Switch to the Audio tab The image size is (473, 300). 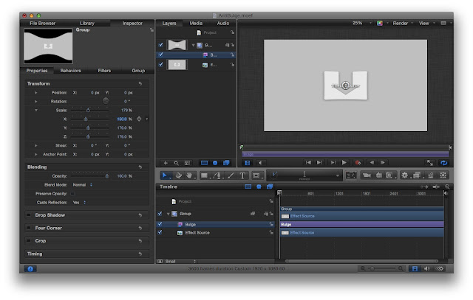[223, 23]
